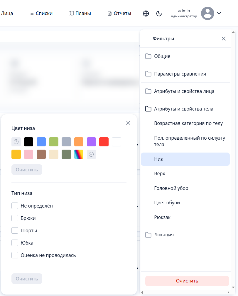
Task: Toggle dark mode moon icon
Action: pos(159,14)
